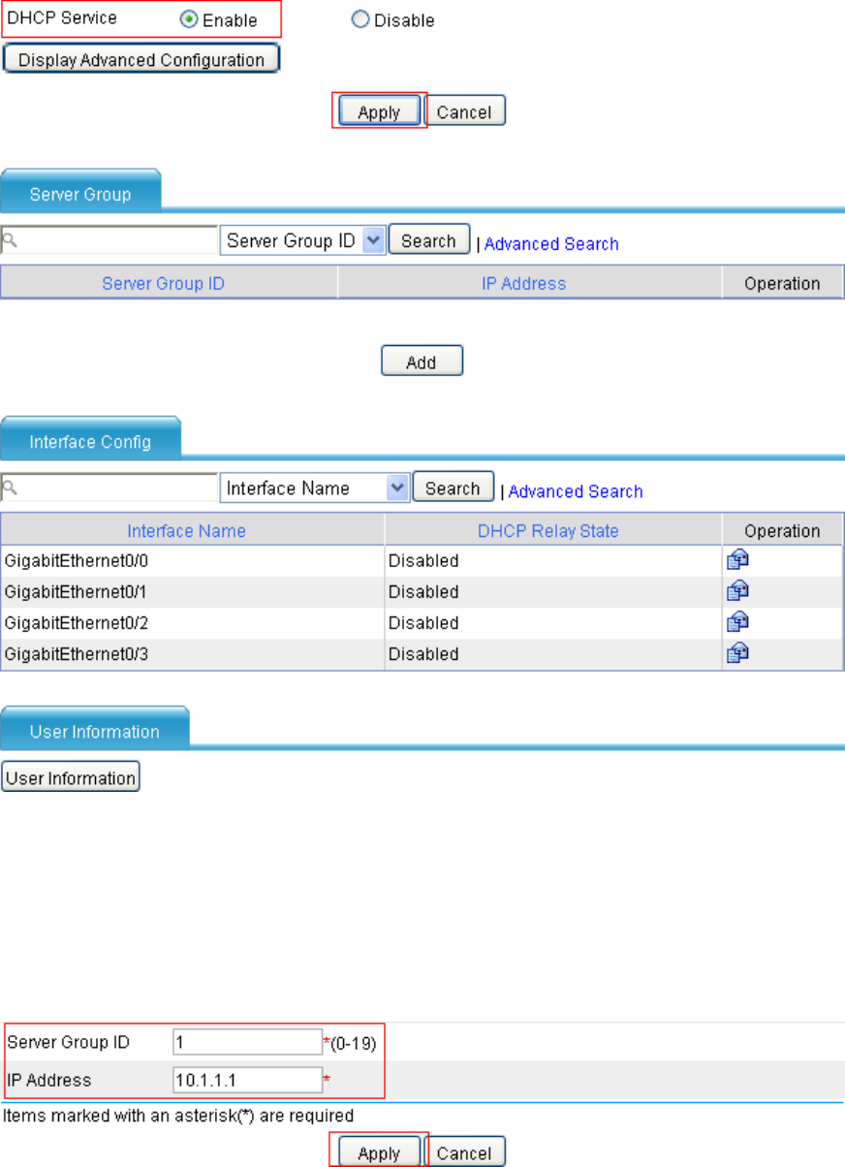The height and width of the screenshot is (1167, 845).
Task: Select the GigabitEthernet0/3 interface name
Action: coord(76,653)
